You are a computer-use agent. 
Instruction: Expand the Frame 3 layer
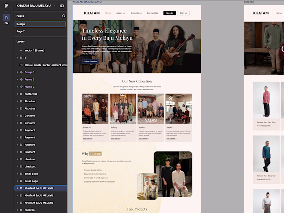coord(17,80)
